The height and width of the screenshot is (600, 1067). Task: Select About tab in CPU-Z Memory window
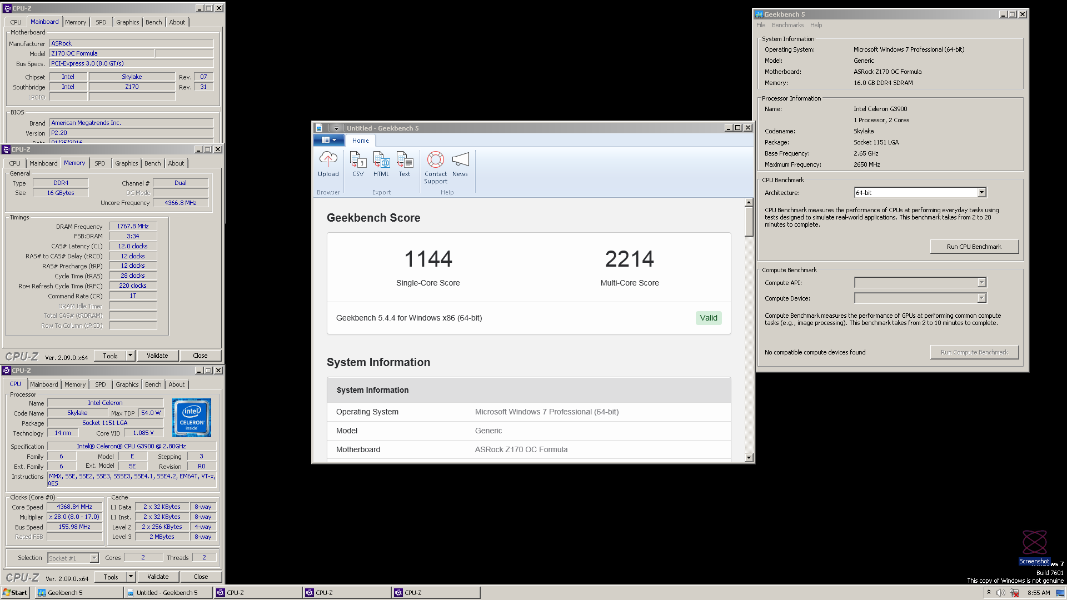(x=176, y=163)
